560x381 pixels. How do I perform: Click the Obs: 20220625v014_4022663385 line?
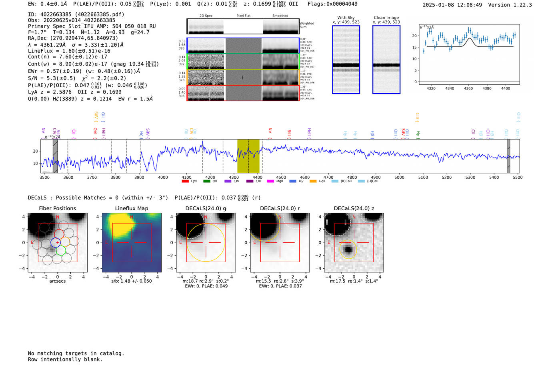point(72,20)
